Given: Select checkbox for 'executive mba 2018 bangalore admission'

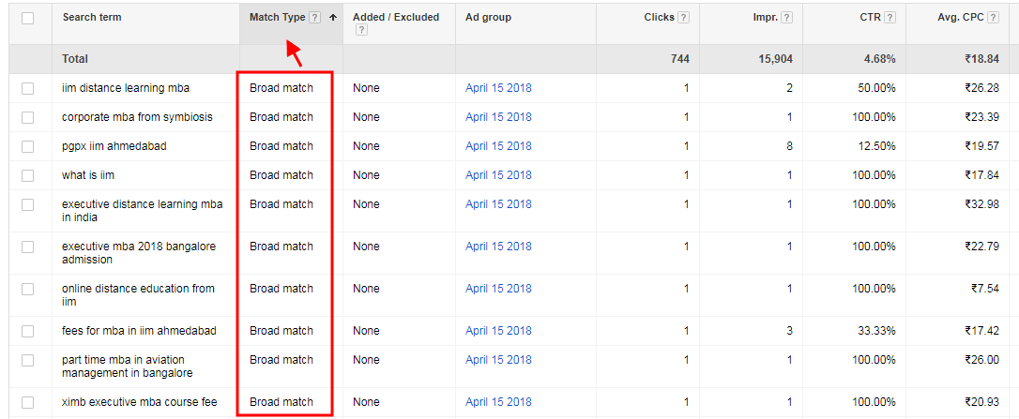Looking at the screenshot, I should coord(27,247).
